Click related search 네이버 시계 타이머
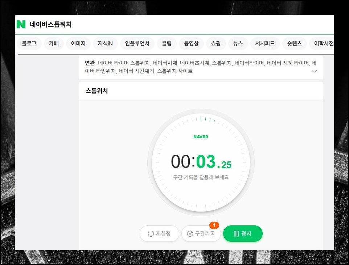Viewport: 349px width, 265px height. coord(288,63)
